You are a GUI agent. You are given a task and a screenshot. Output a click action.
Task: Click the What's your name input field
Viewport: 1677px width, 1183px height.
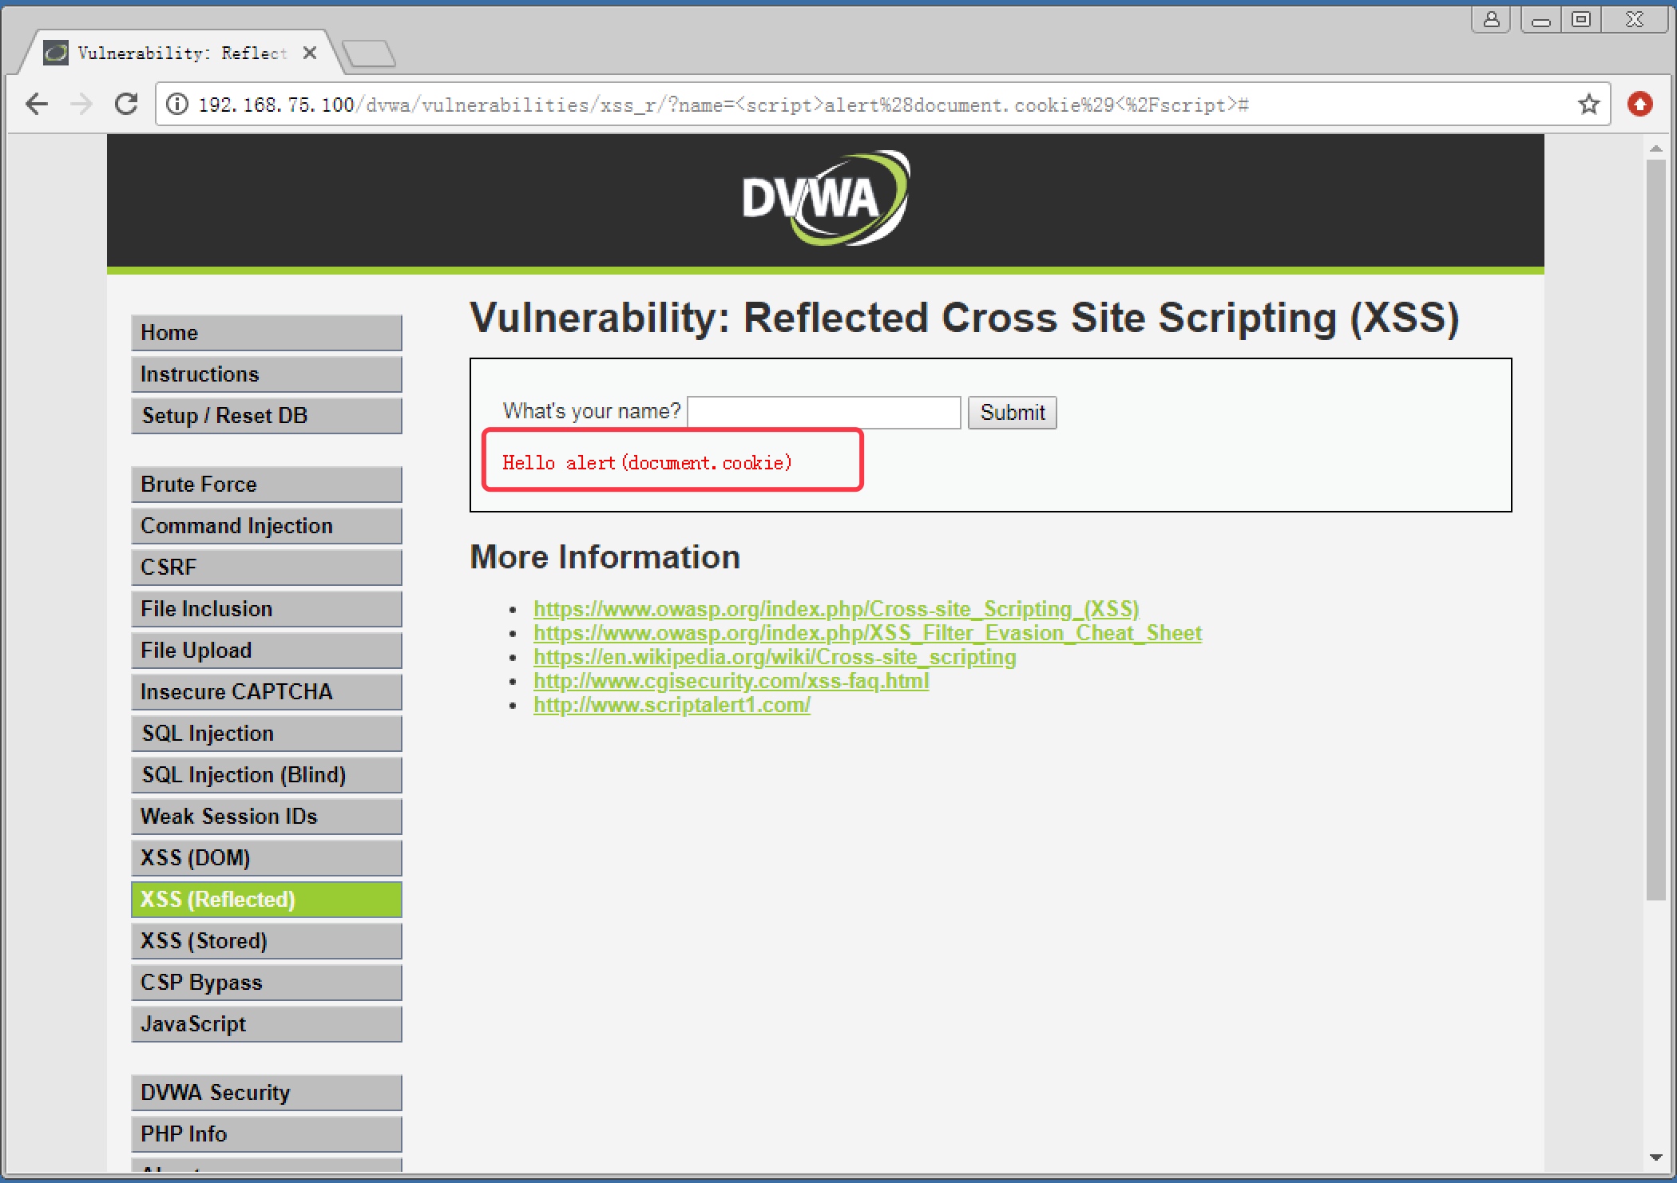[823, 413]
